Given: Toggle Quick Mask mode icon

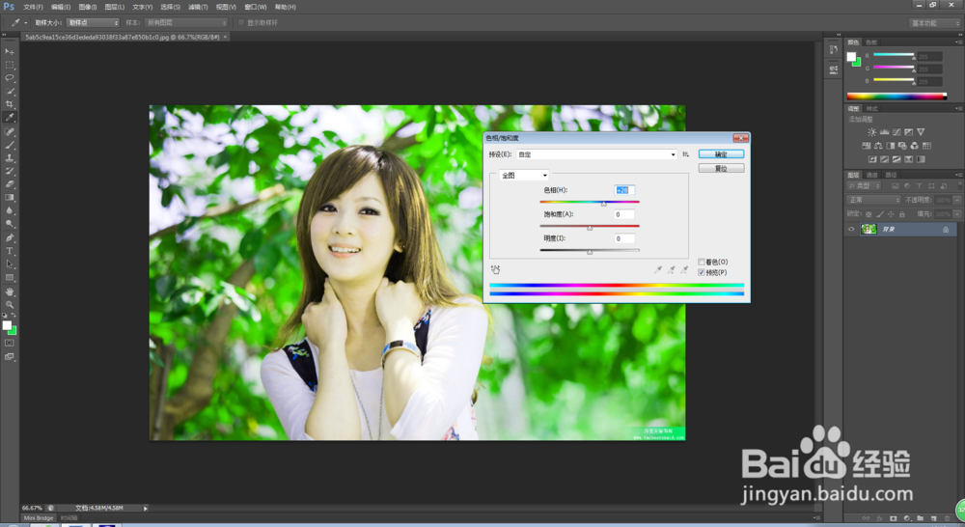Looking at the screenshot, I should pos(10,343).
